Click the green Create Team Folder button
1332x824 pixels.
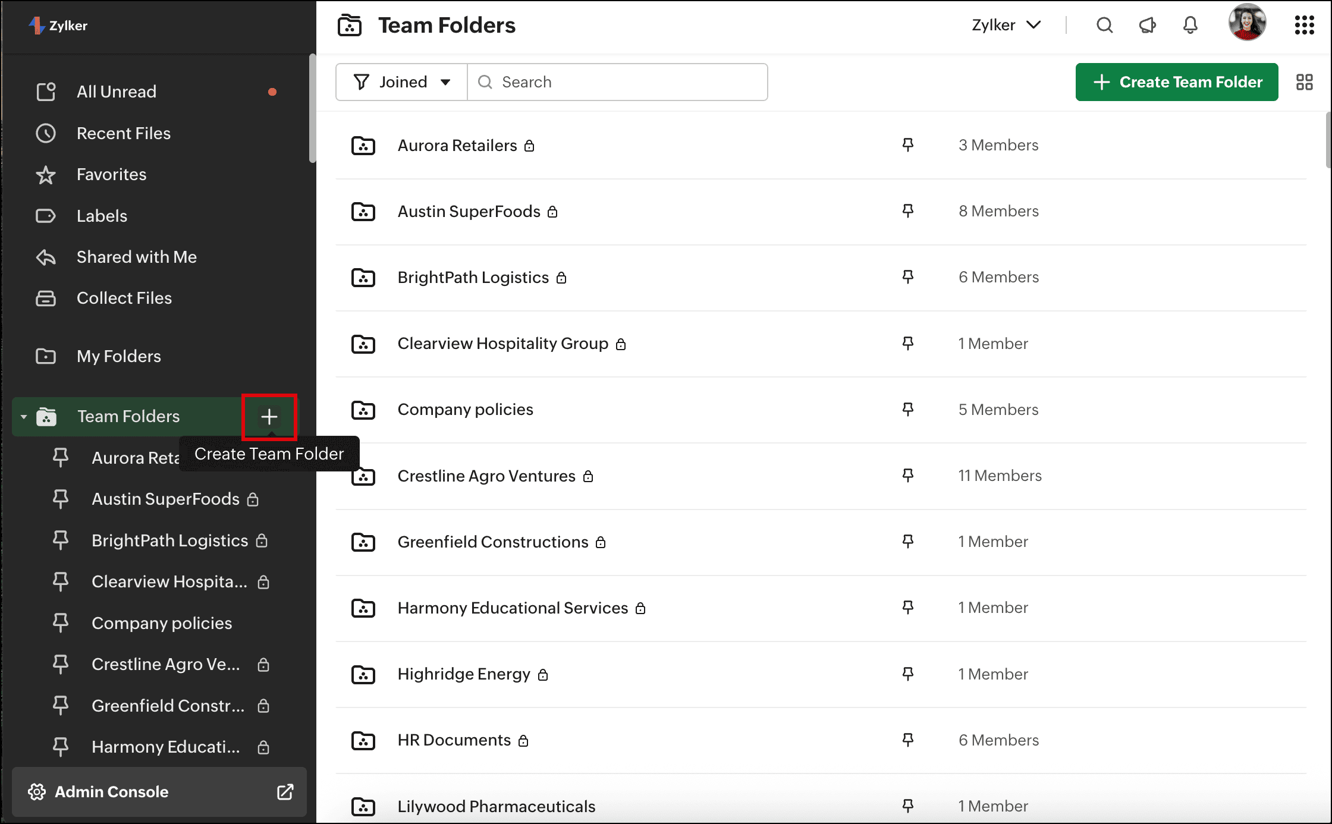pos(1176,82)
